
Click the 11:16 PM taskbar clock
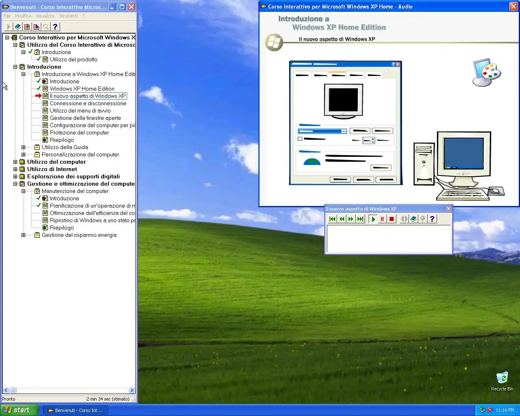[x=505, y=410]
